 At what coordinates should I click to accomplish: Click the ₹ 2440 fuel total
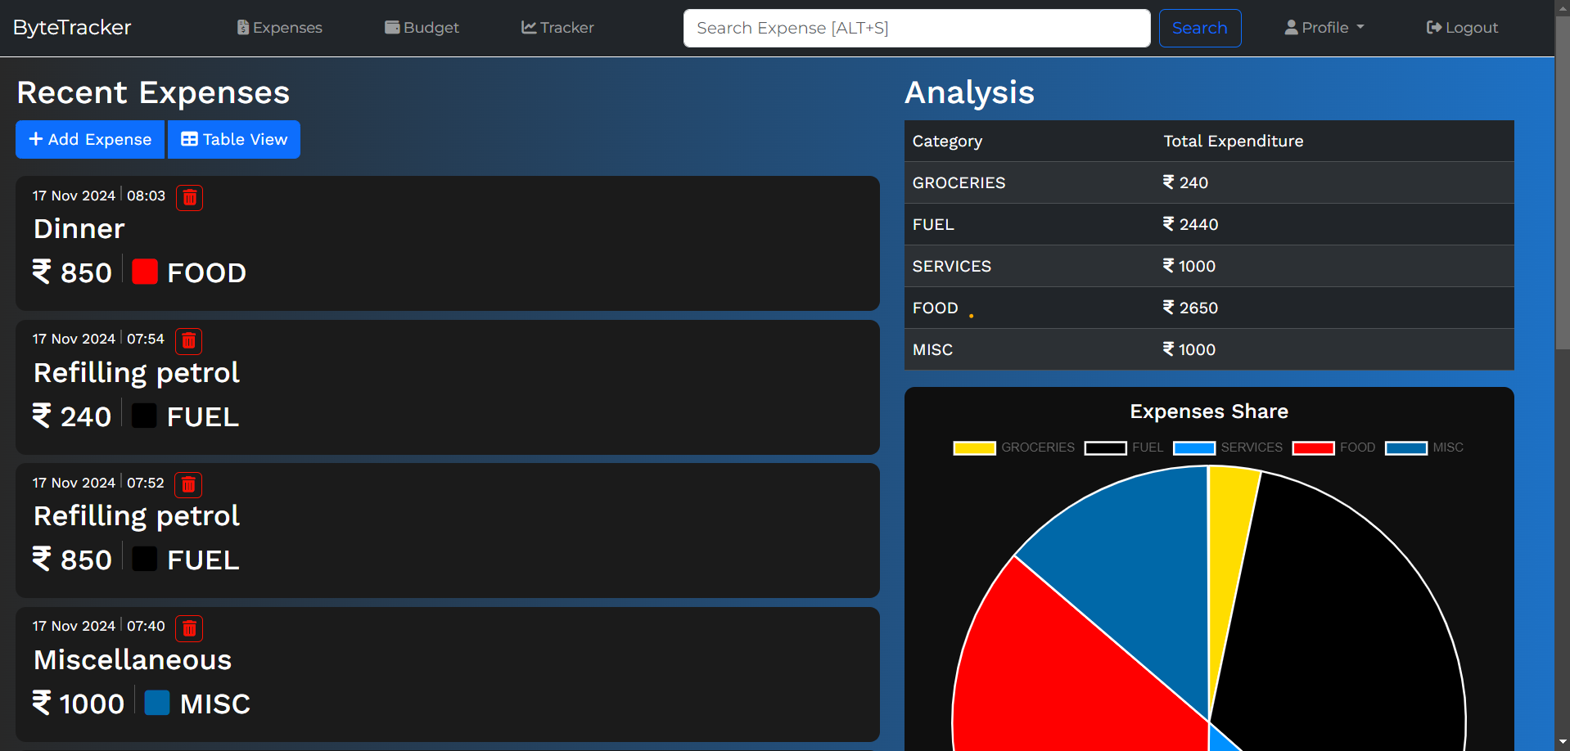pos(1191,224)
